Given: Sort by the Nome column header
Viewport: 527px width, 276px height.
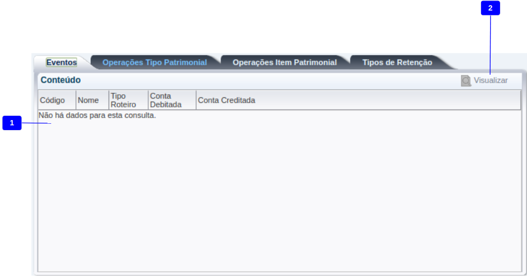Looking at the screenshot, I should click(x=88, y=100).
